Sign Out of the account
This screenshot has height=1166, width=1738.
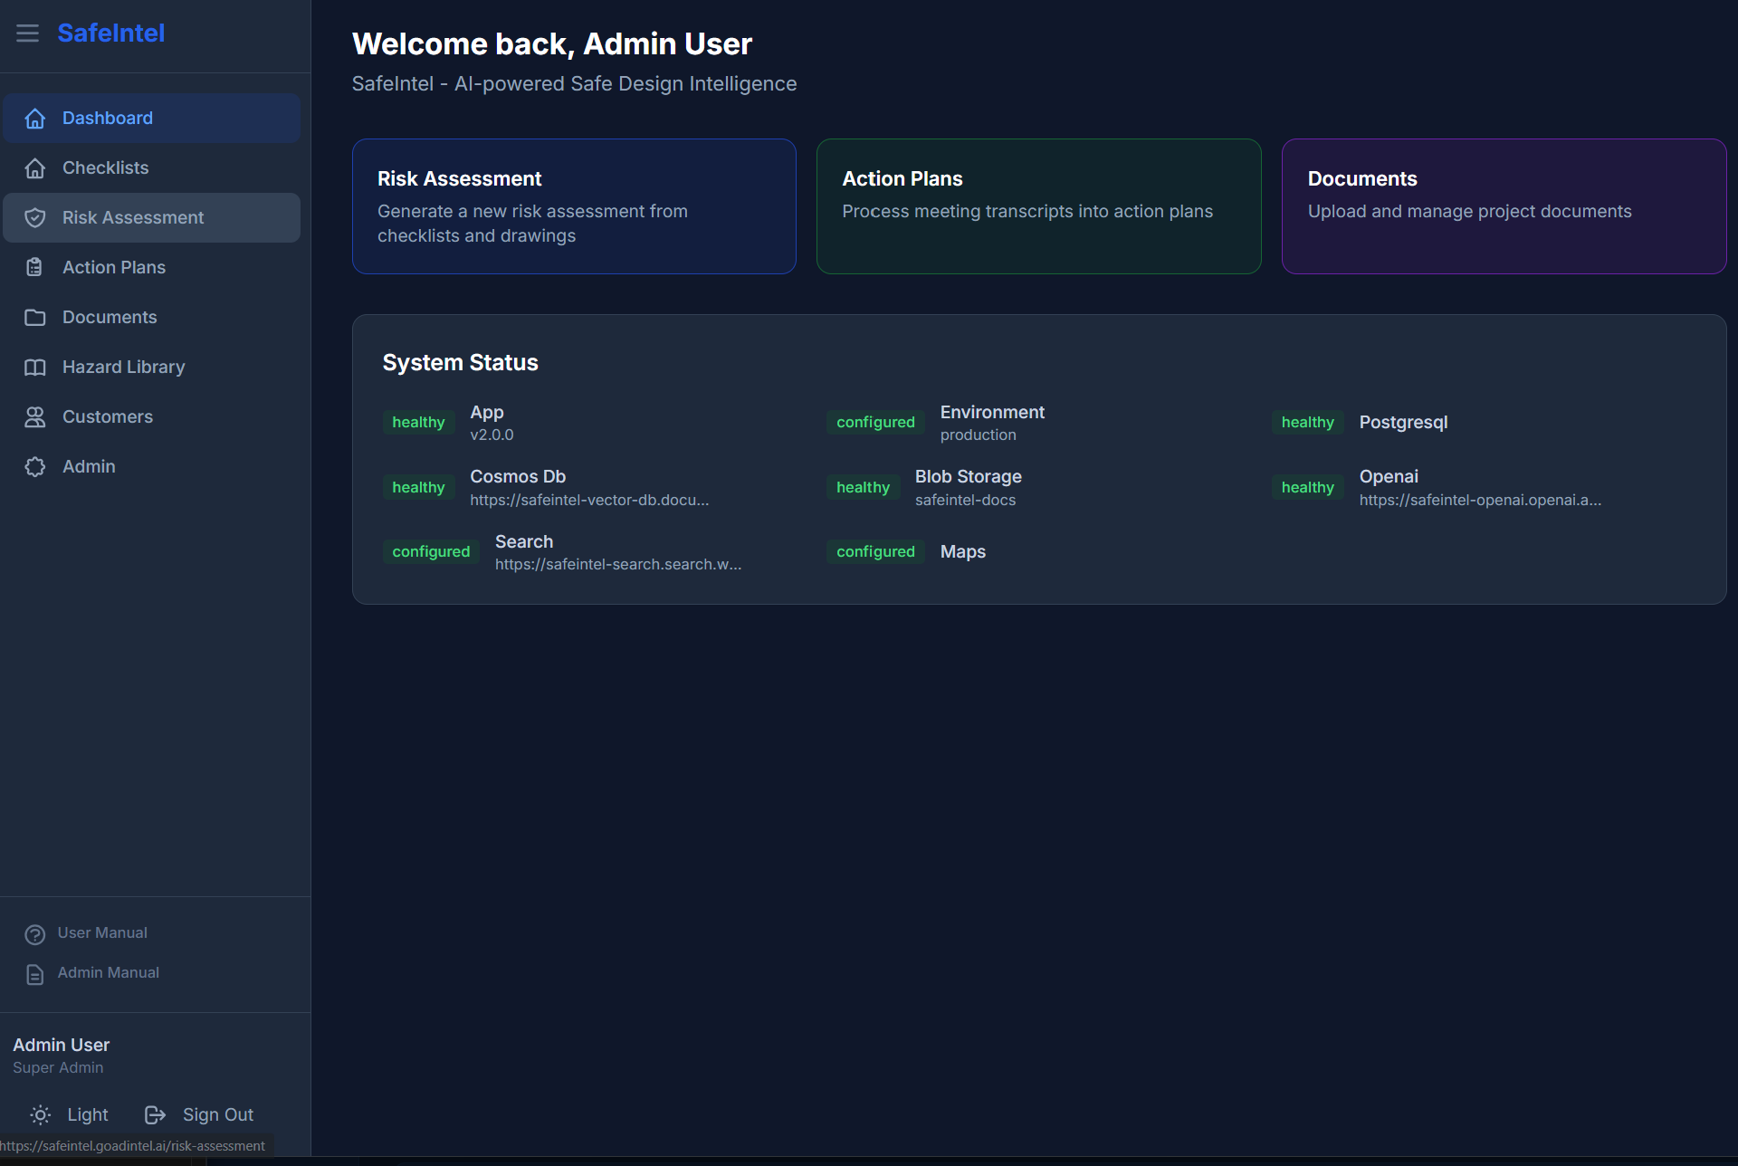[x=217, y=1115]
